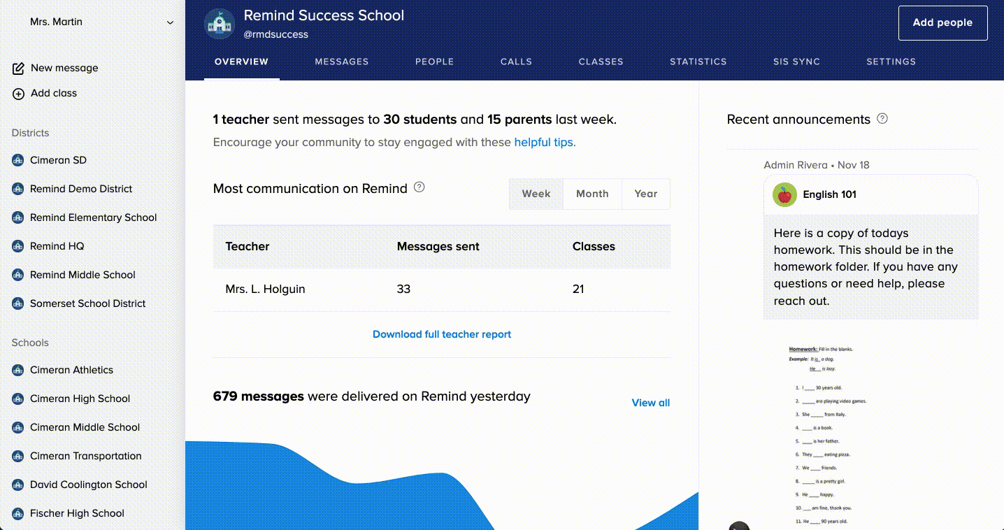The image size is (1004, 530).
Task: Open the helpful tips link
Action: coord(543,142)
